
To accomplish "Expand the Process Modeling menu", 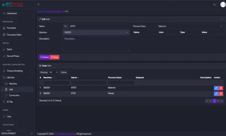I will click(17, 71).
